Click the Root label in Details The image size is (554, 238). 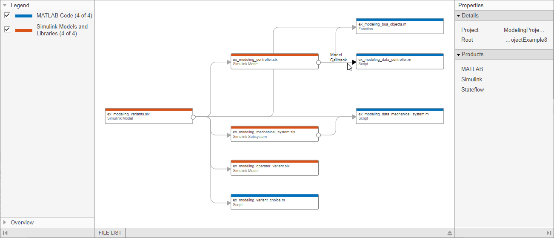point(467,40)
